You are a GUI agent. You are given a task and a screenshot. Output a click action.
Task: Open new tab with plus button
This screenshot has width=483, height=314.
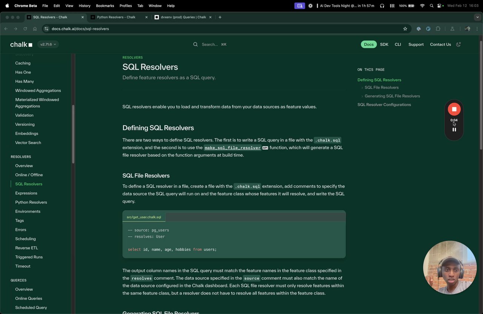220,17
